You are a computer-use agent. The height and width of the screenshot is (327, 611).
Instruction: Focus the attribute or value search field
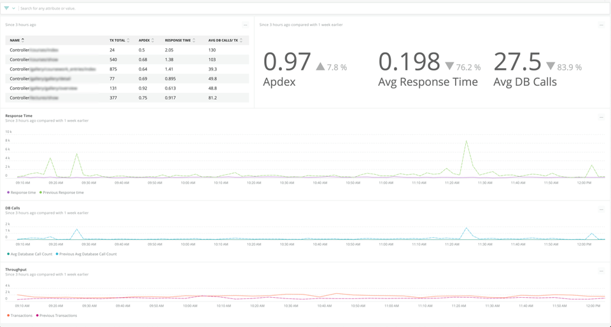pos(312,8)
